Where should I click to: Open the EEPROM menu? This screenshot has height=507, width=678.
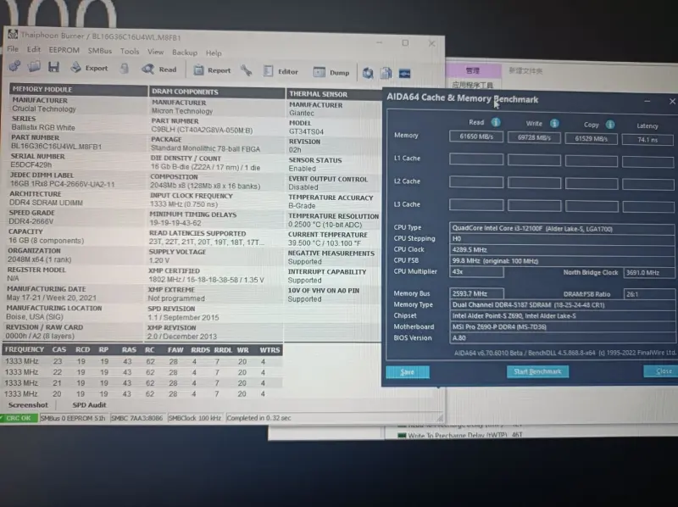pos(64,50)
